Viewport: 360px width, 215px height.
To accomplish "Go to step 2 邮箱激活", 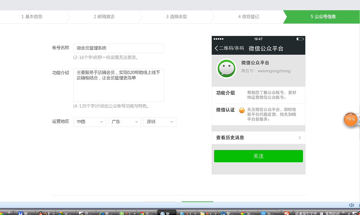I will (x=104, y=17).
